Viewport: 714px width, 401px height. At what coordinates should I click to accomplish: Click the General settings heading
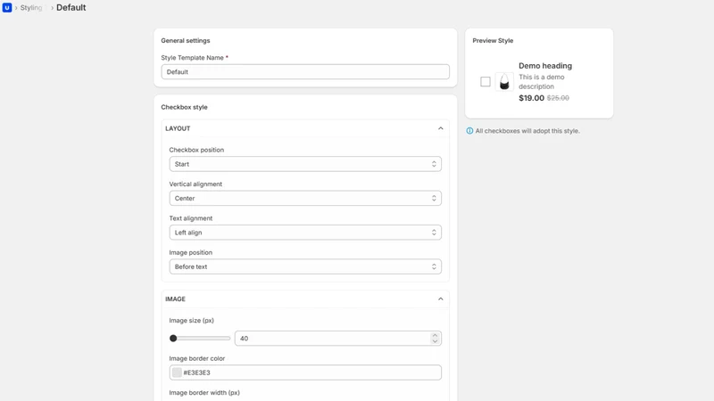tap(186, 40)
